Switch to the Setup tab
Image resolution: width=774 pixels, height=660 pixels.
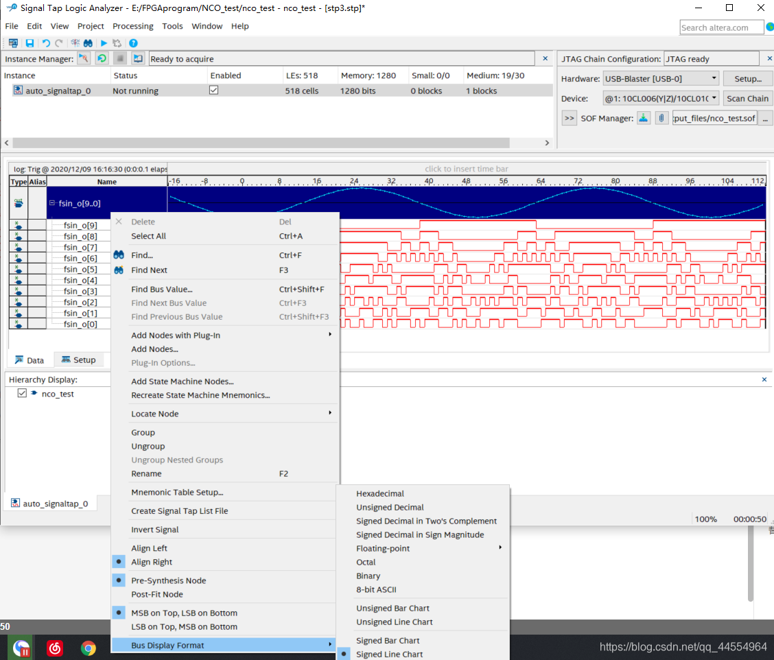(78, 360)
